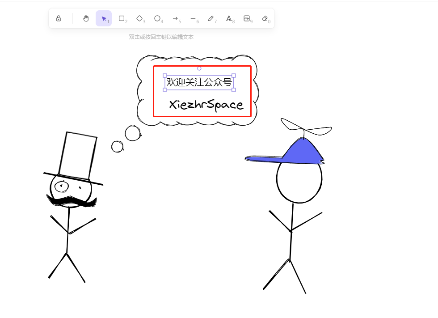Click the XiezhrSpace handwritten text
Image resolution: width=438 pixels, height=318 pixels.
[x=206, y=105]
